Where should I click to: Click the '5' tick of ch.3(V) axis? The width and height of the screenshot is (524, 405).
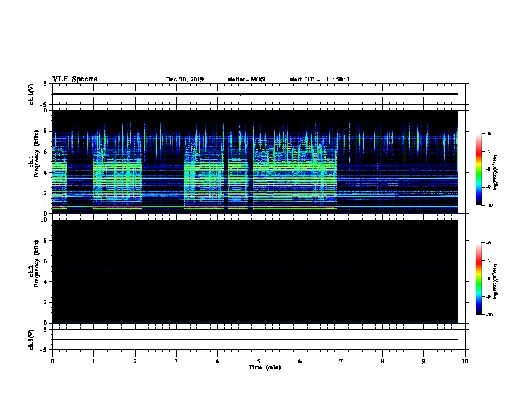[x=46, y=330]
